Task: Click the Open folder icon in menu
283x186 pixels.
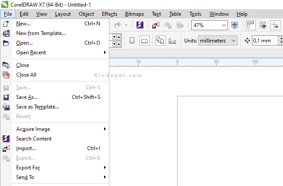Action: tap(6, 43)
